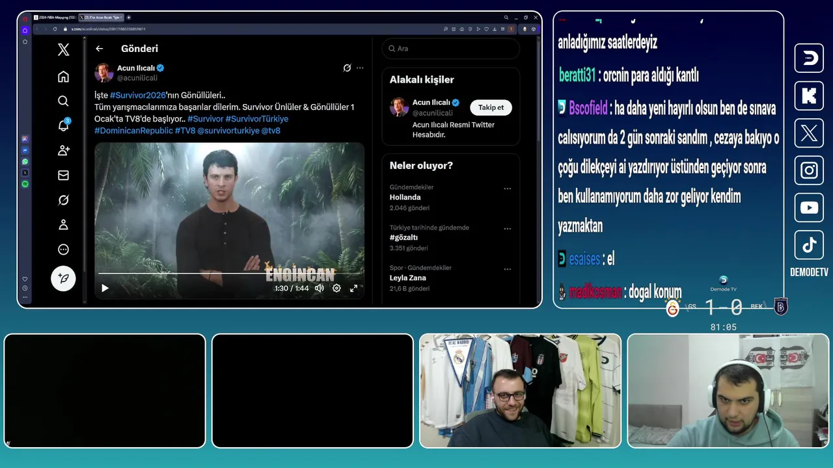Open Messages envelope icon
This screenshot has width=833, height=468.
point(63,175)
